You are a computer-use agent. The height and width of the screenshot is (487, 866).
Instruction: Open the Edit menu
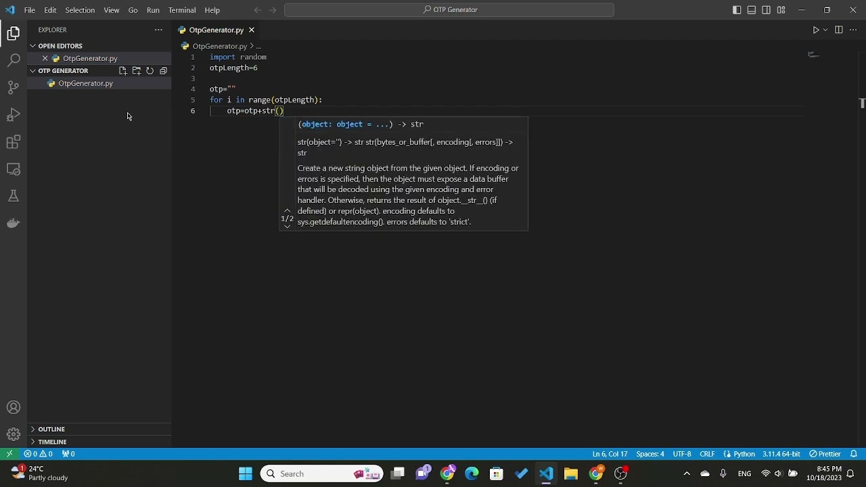point(50,10)
